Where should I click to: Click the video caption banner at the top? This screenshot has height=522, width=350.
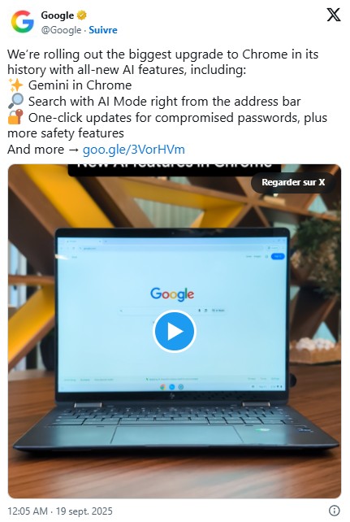(175, 169)
